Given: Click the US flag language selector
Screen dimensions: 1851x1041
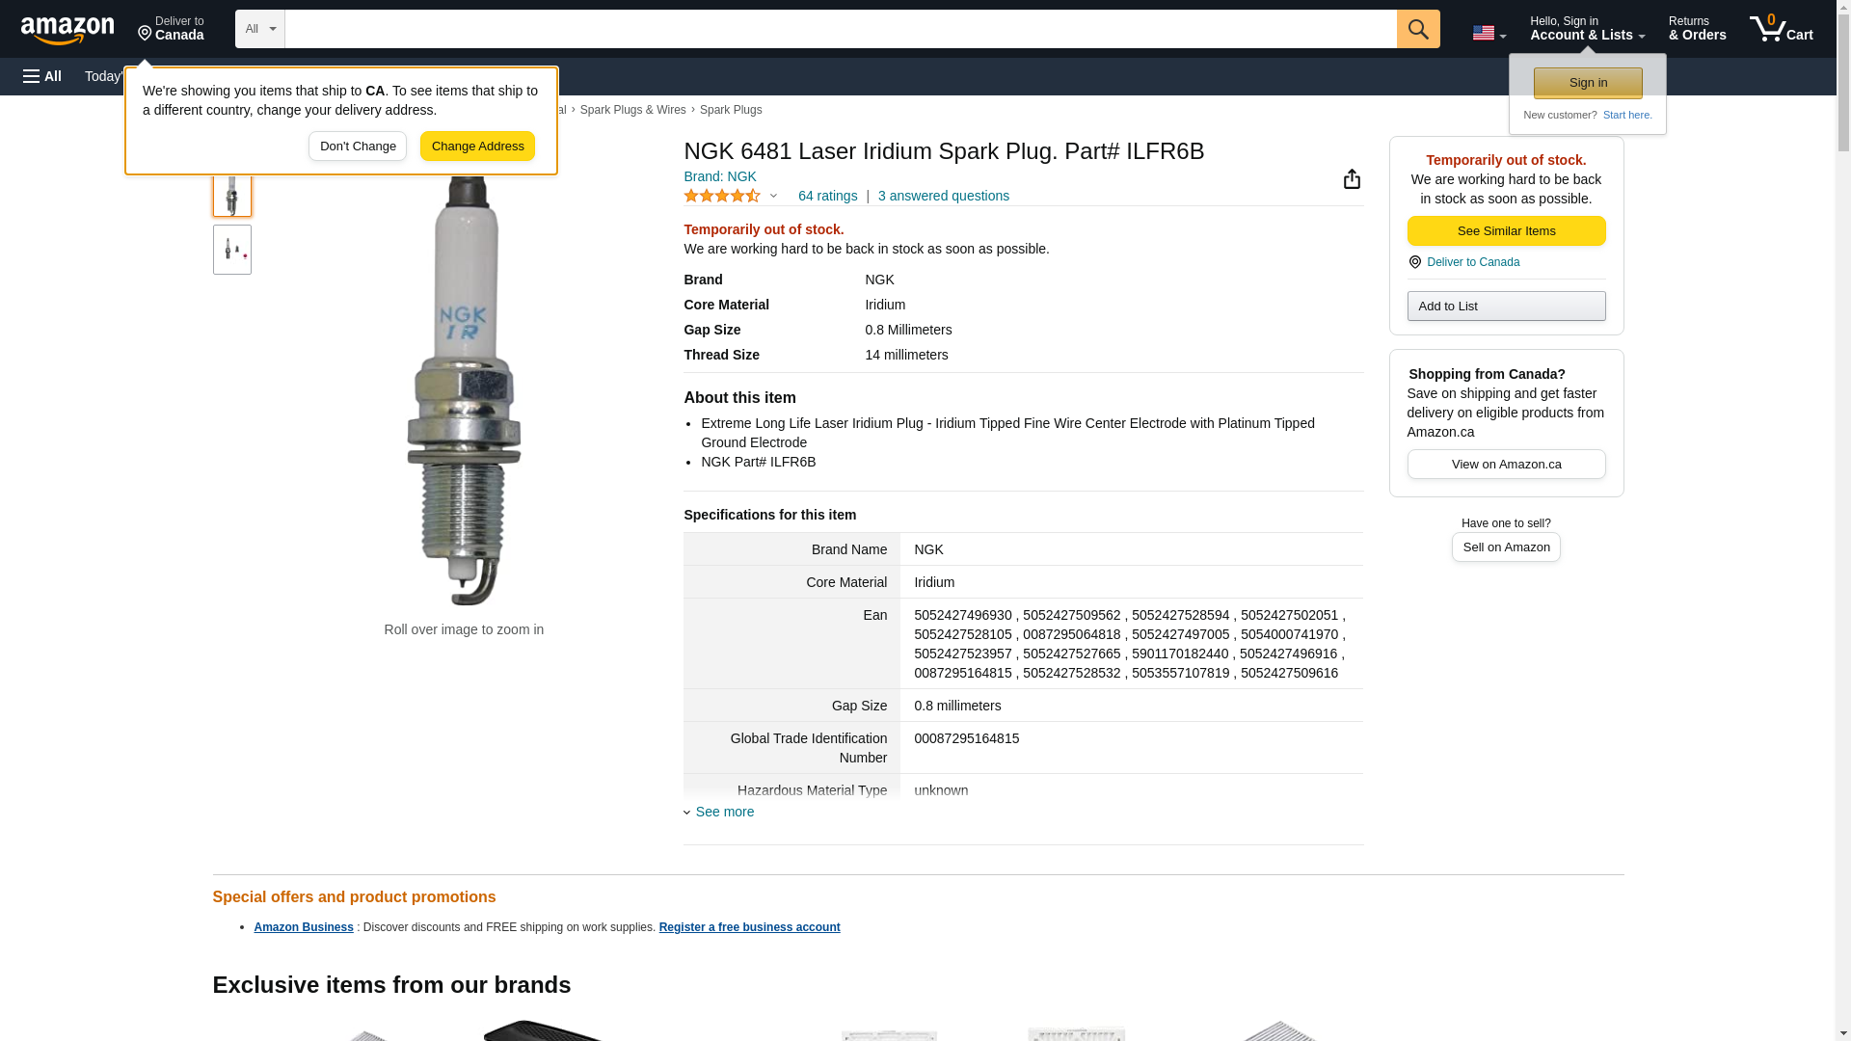Looking at the screenshot, I should [1488, 33].
